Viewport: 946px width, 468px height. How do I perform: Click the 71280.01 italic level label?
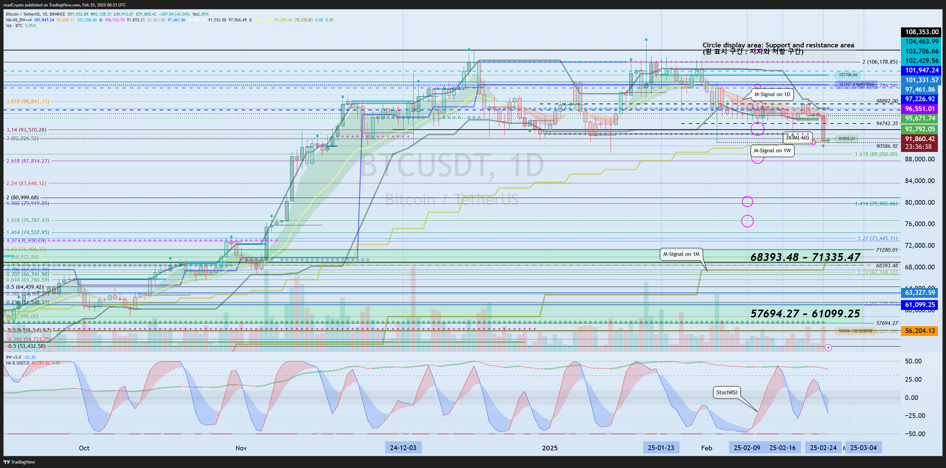[x=886, y=250]
